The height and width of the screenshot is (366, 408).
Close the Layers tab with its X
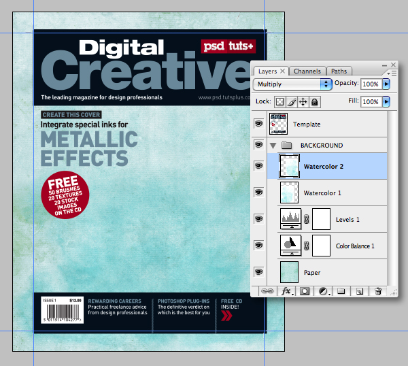[283, 71]
